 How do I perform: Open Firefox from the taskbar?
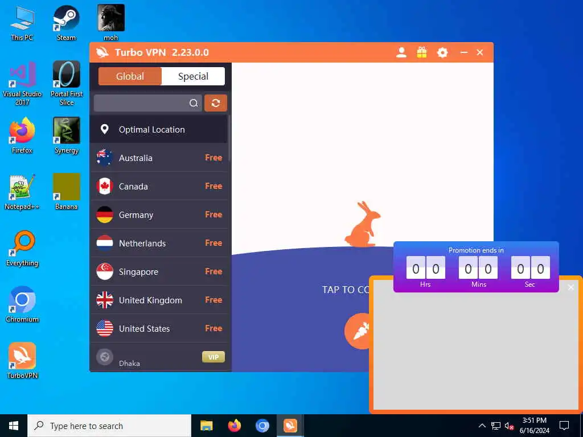coord(234,426)
